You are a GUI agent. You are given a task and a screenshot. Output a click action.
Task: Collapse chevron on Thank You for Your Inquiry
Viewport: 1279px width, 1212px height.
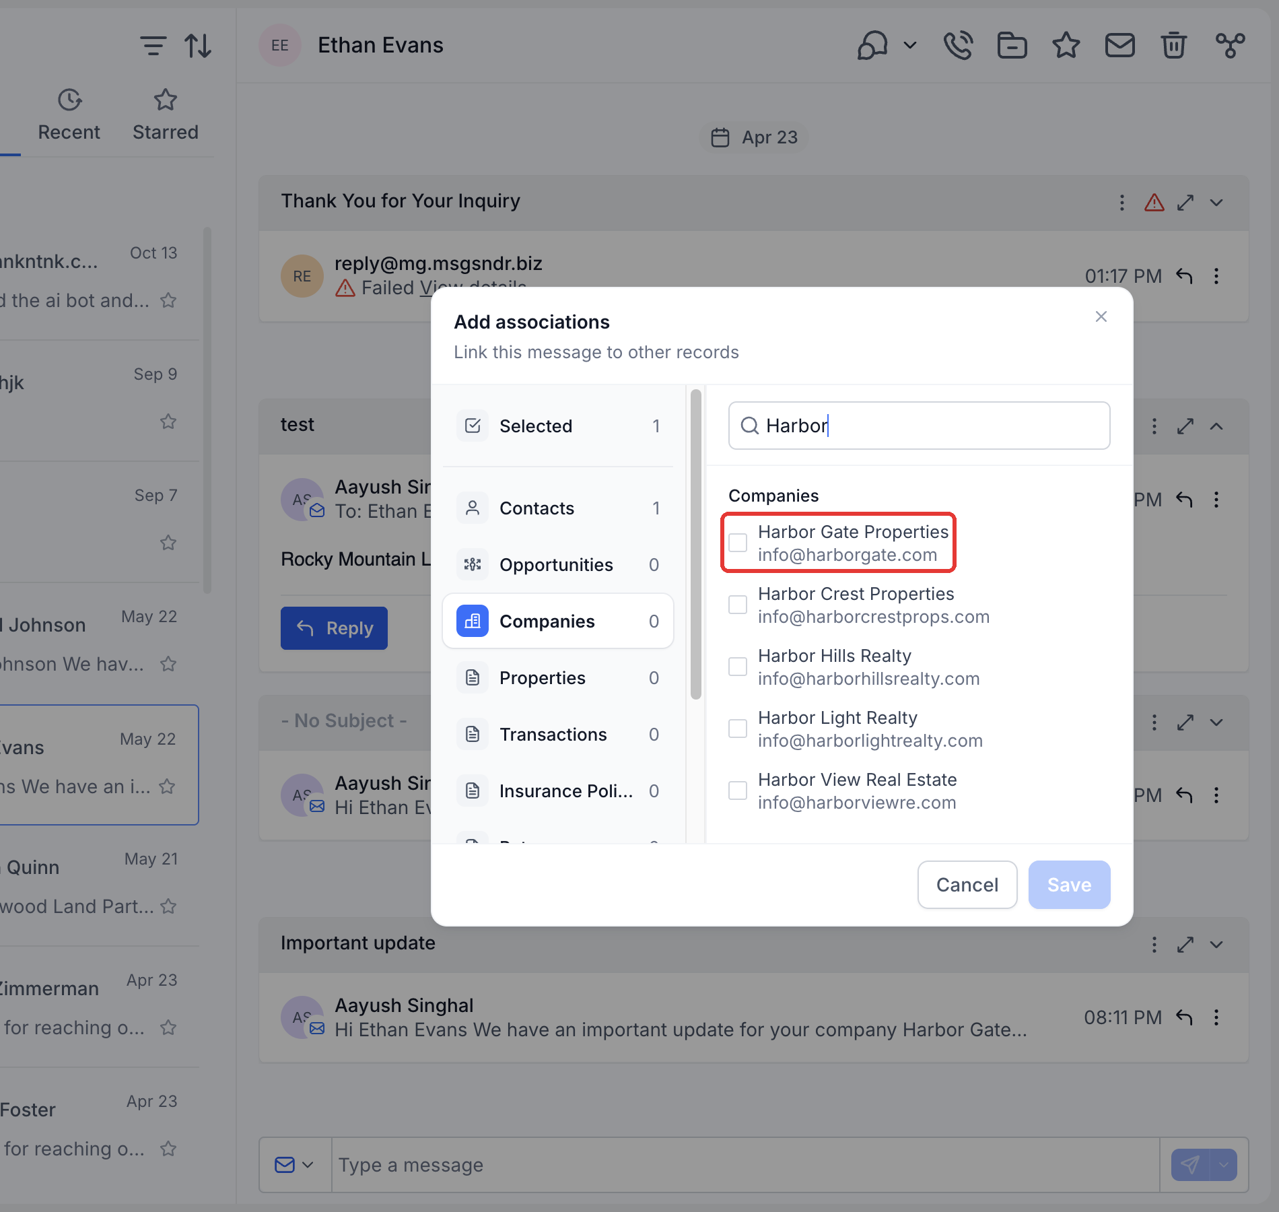pyautogui.click(x=1216, y=202)
